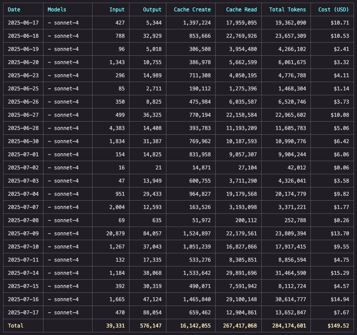Click the date 2025-06-20
The height and width of the screenshot is (335, 357).
(x=23, y=62)
